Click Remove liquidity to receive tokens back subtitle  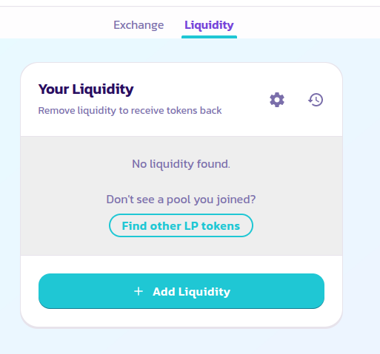(x=130, y=111)
